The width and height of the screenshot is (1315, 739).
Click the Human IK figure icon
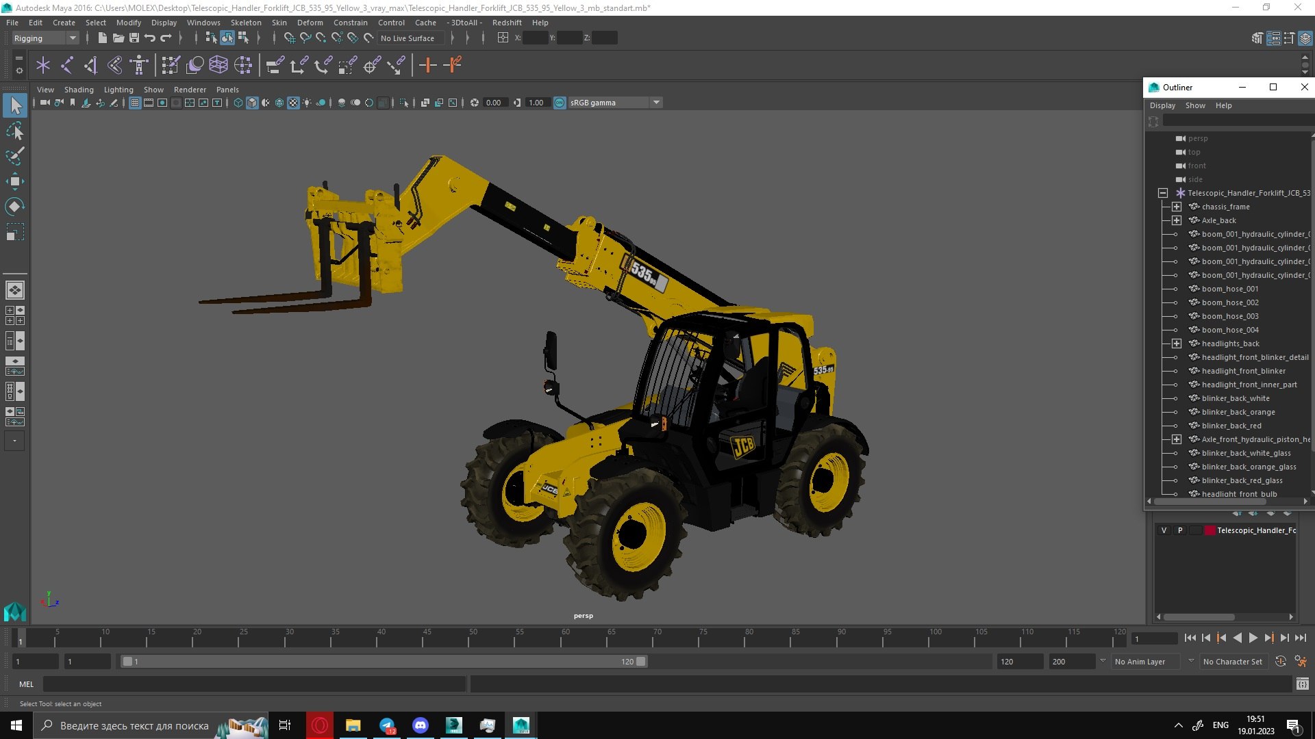coord(139,66)
